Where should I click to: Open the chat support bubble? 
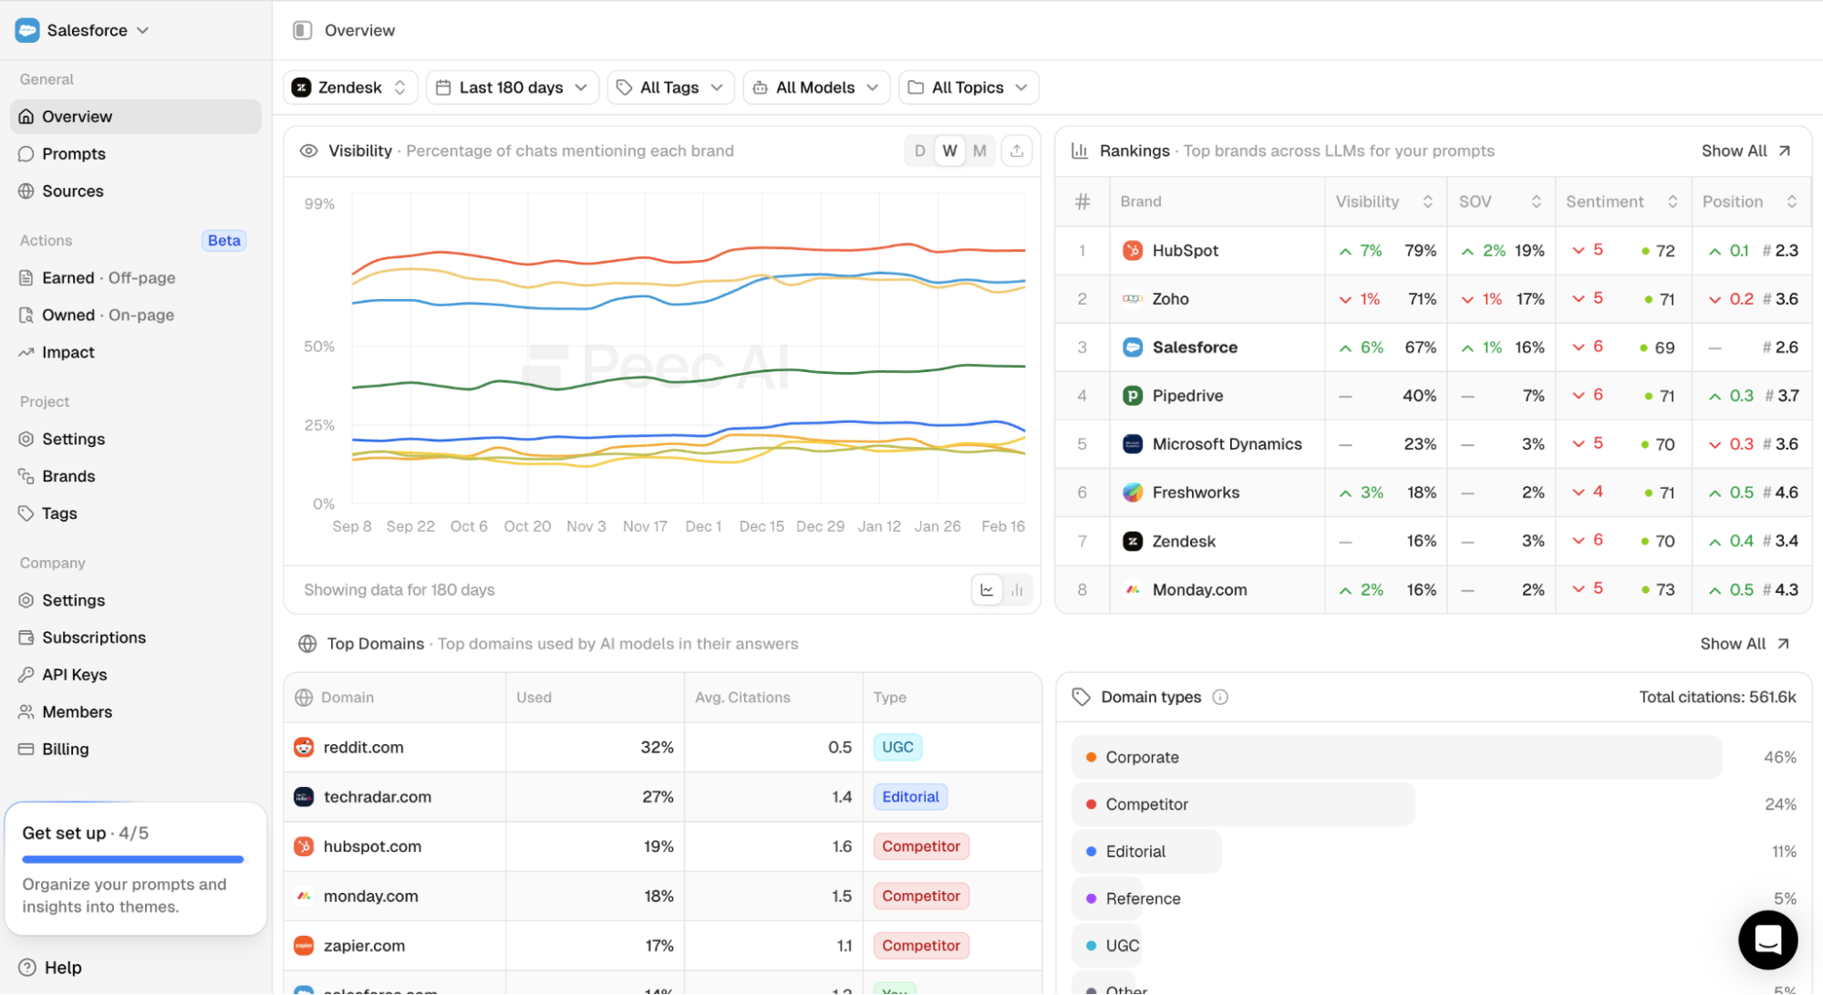[x=1767, y=939]
